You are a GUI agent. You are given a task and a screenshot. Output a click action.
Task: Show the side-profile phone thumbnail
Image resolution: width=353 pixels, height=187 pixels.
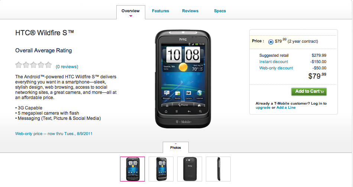(218, 169)
